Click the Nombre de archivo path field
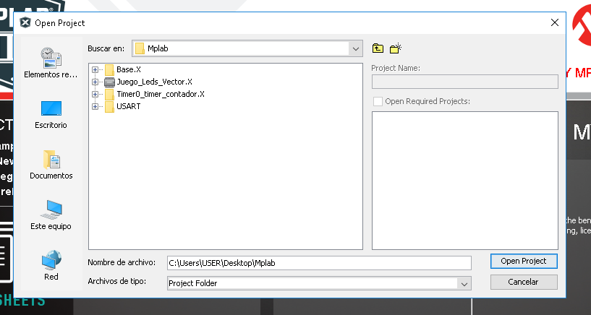 (x=319, y=263)
